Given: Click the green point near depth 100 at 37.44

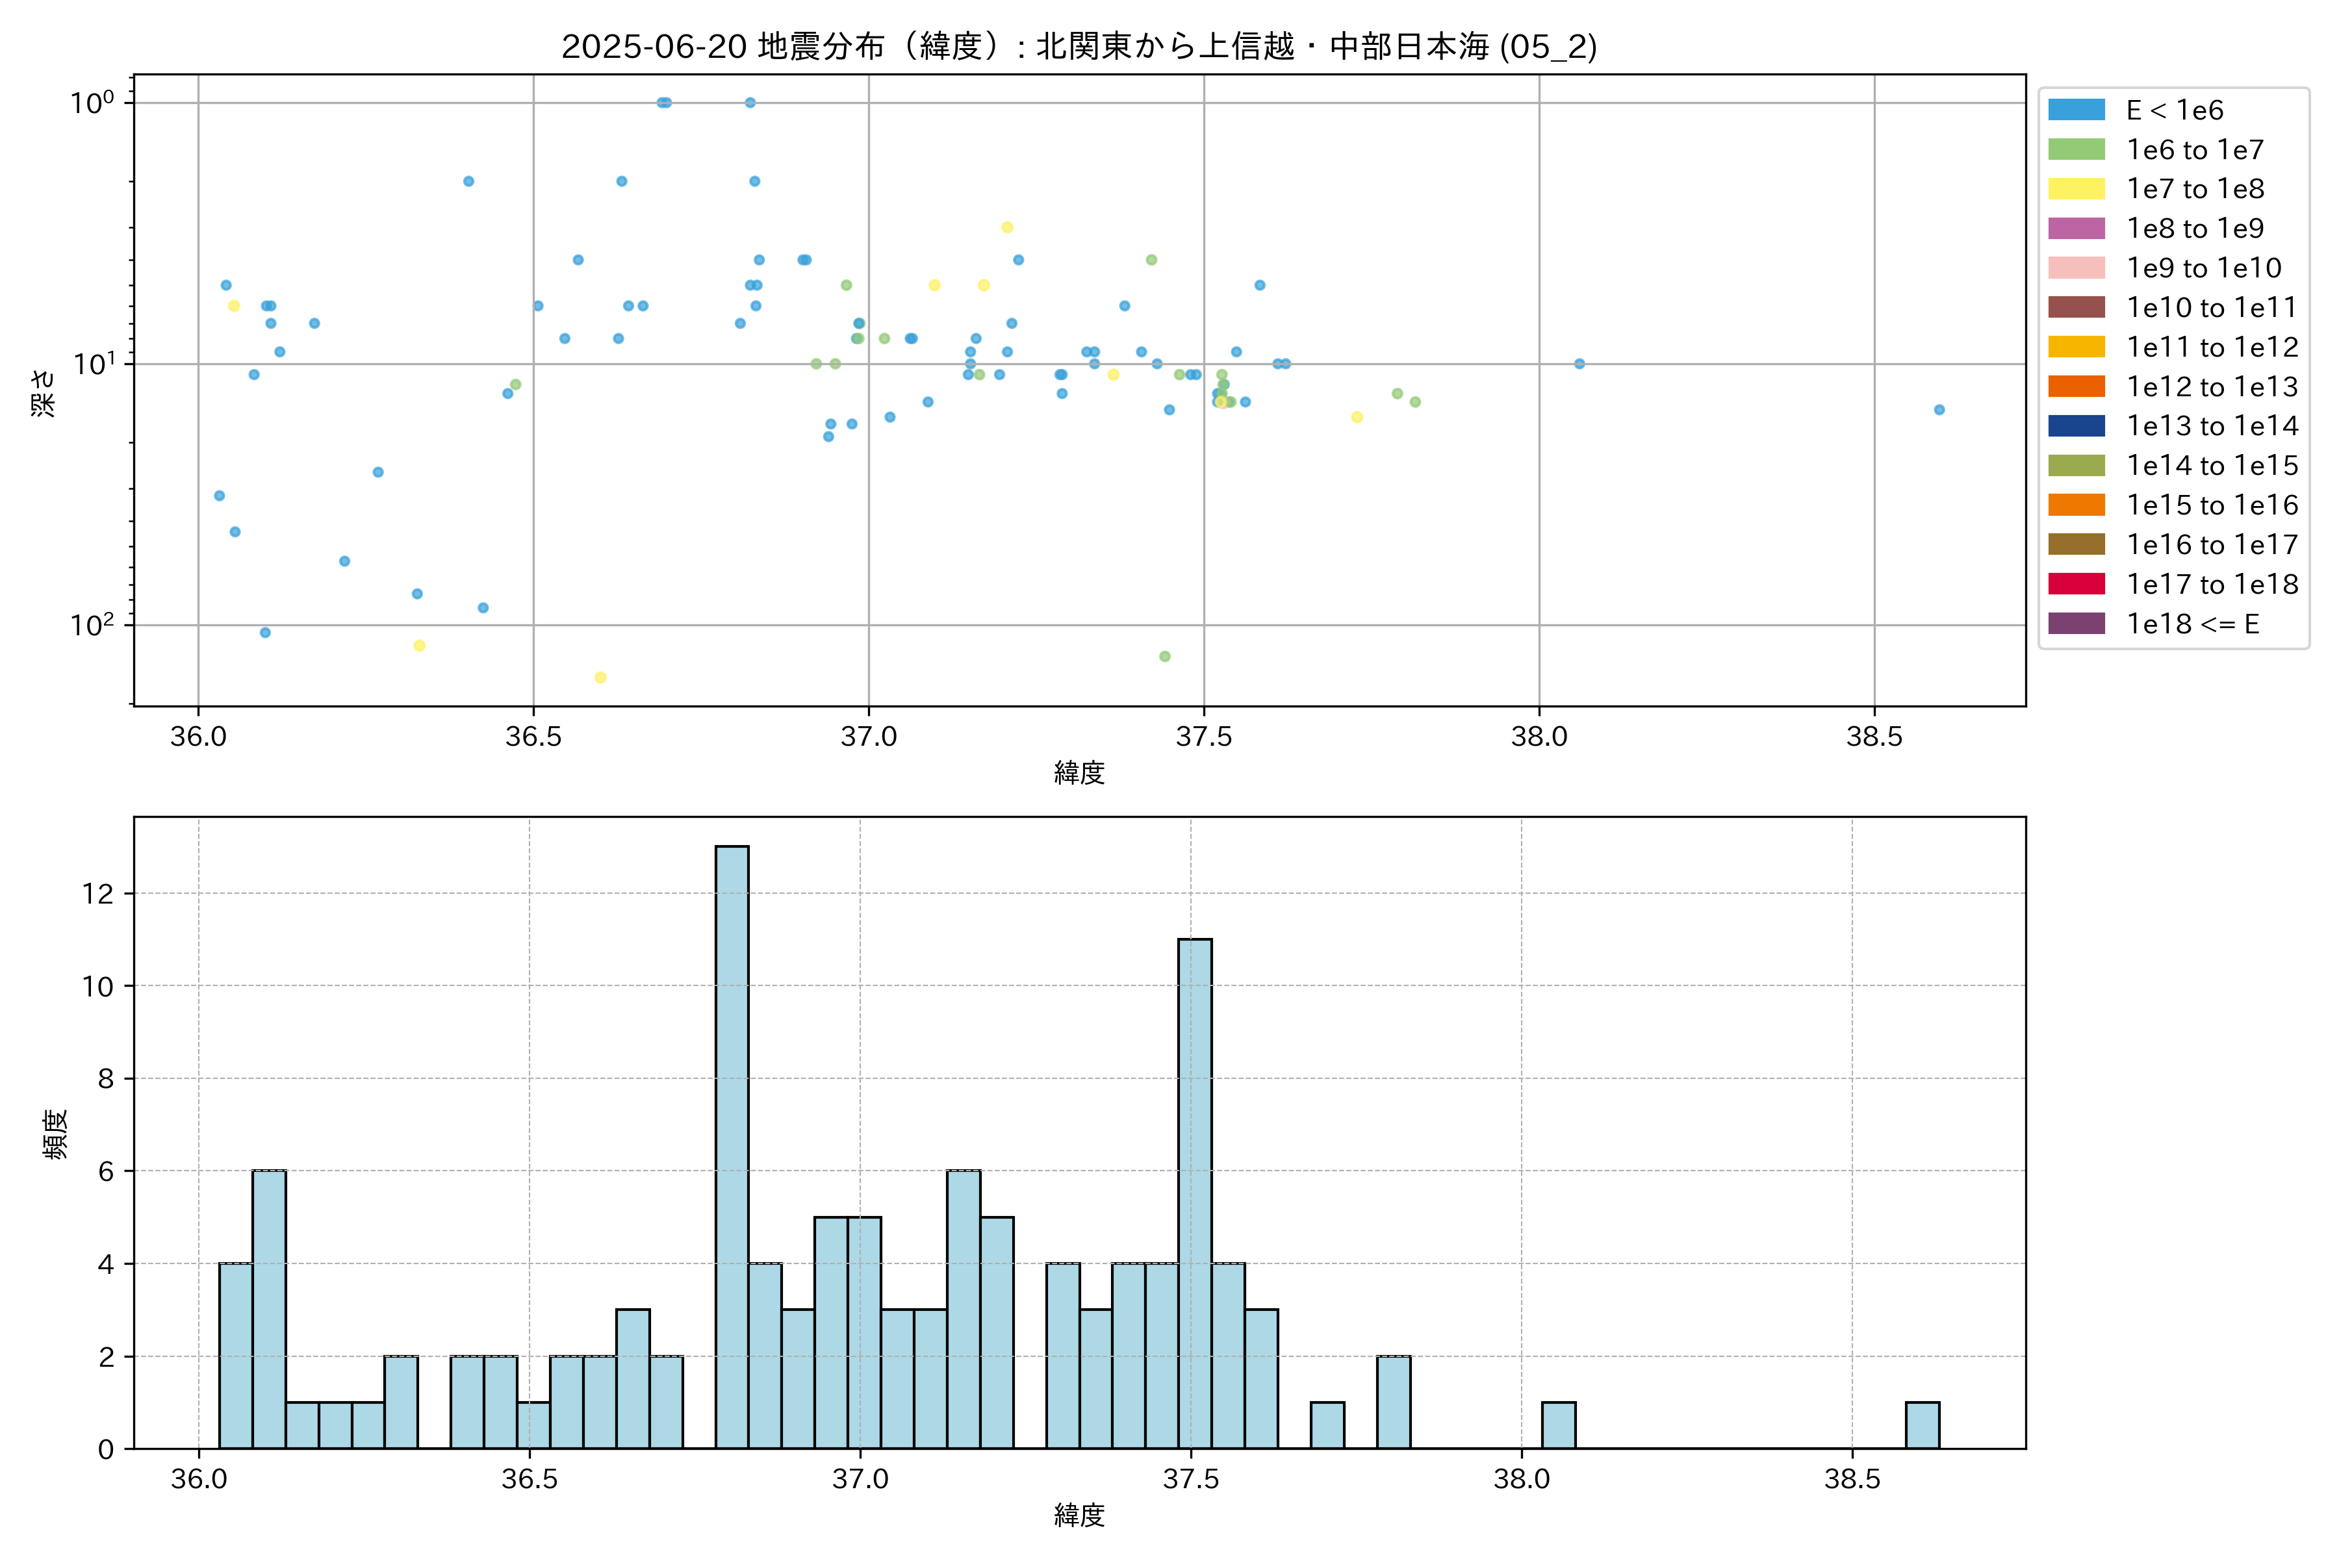Looking at the screenshot, I should pyautogui.click(x=1164, y=656).
